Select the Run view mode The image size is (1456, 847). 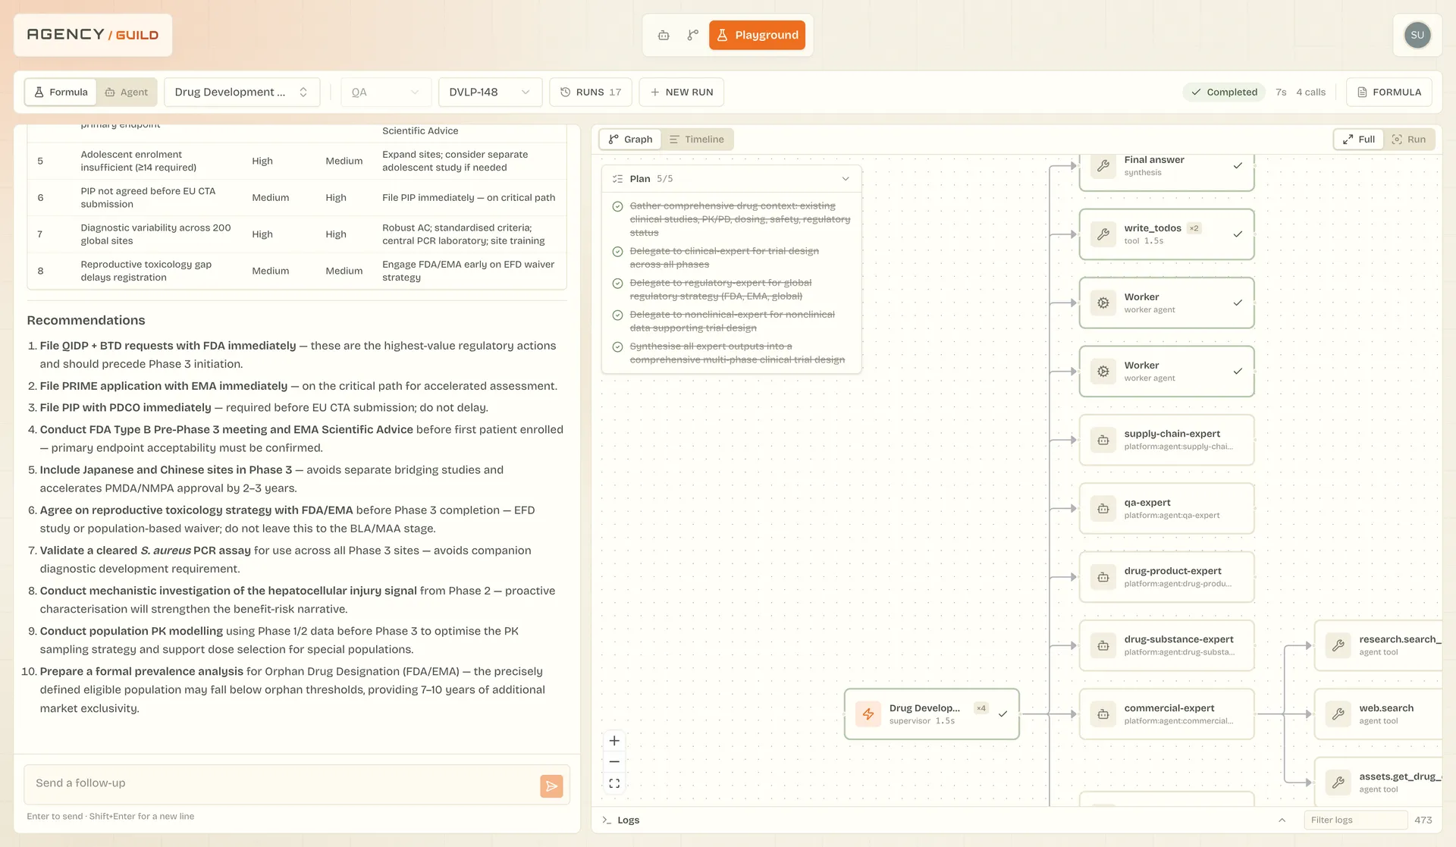point(1408,139)
